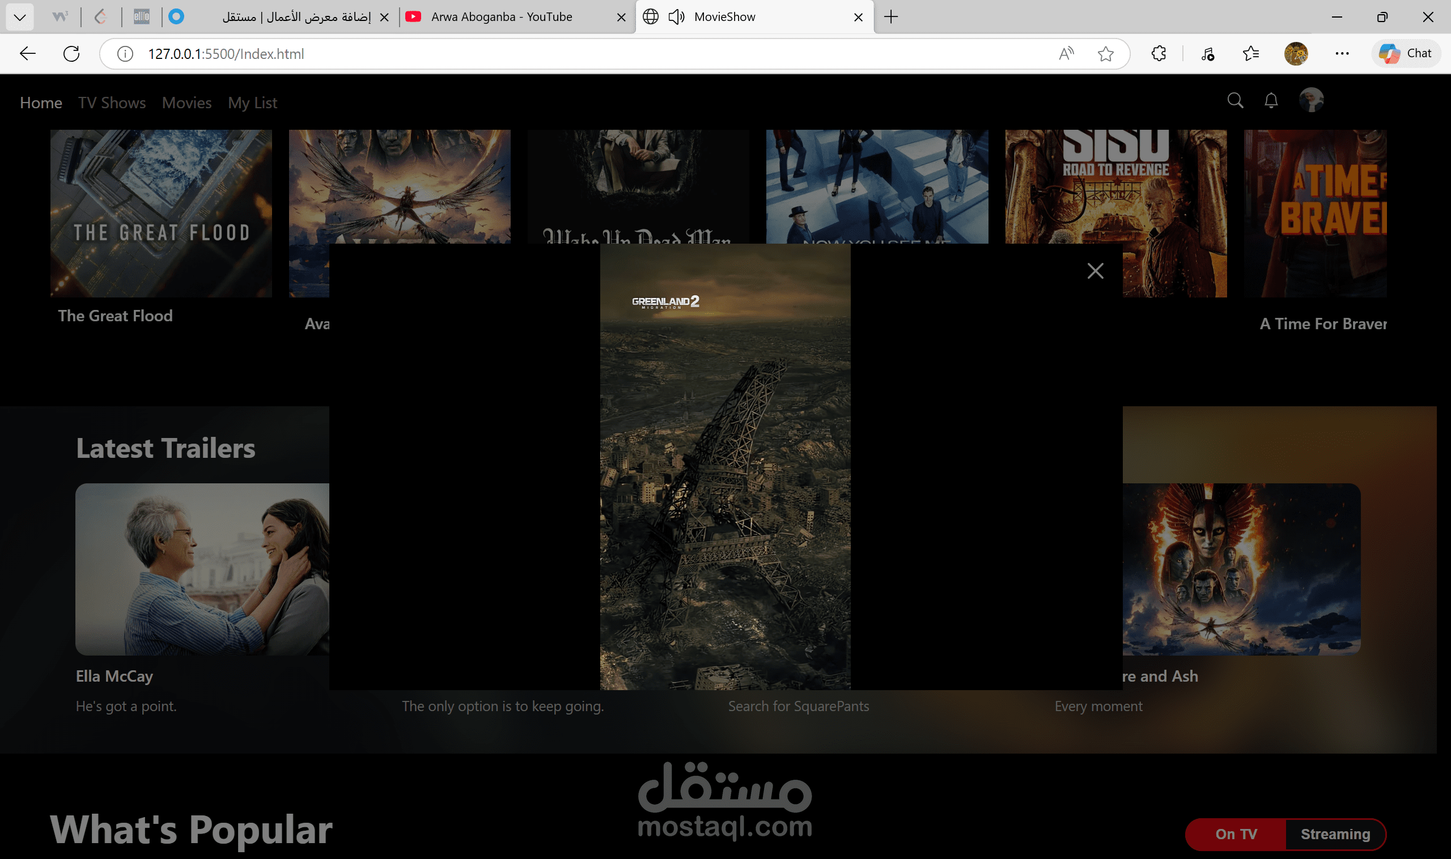
Task: Expand the tab search dropdown arrow
Action: (20, 17)
